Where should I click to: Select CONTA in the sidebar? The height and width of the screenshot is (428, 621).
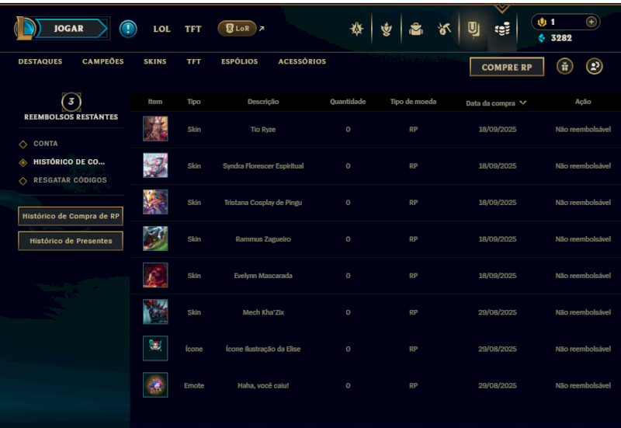(x=46, y=144)
